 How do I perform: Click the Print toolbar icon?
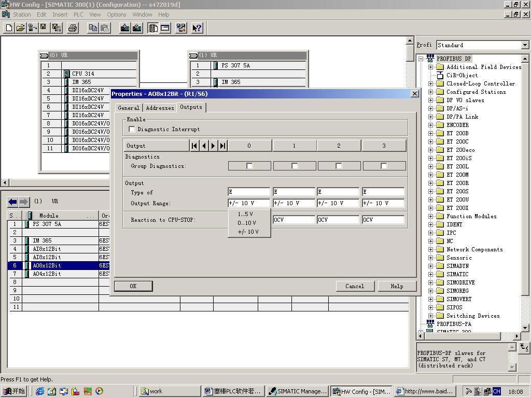click(x=73, y=28)
